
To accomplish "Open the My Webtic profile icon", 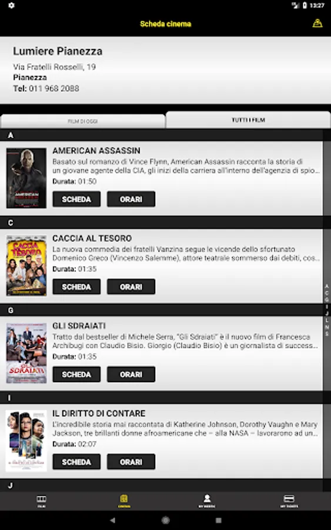I will click(207, 501).
